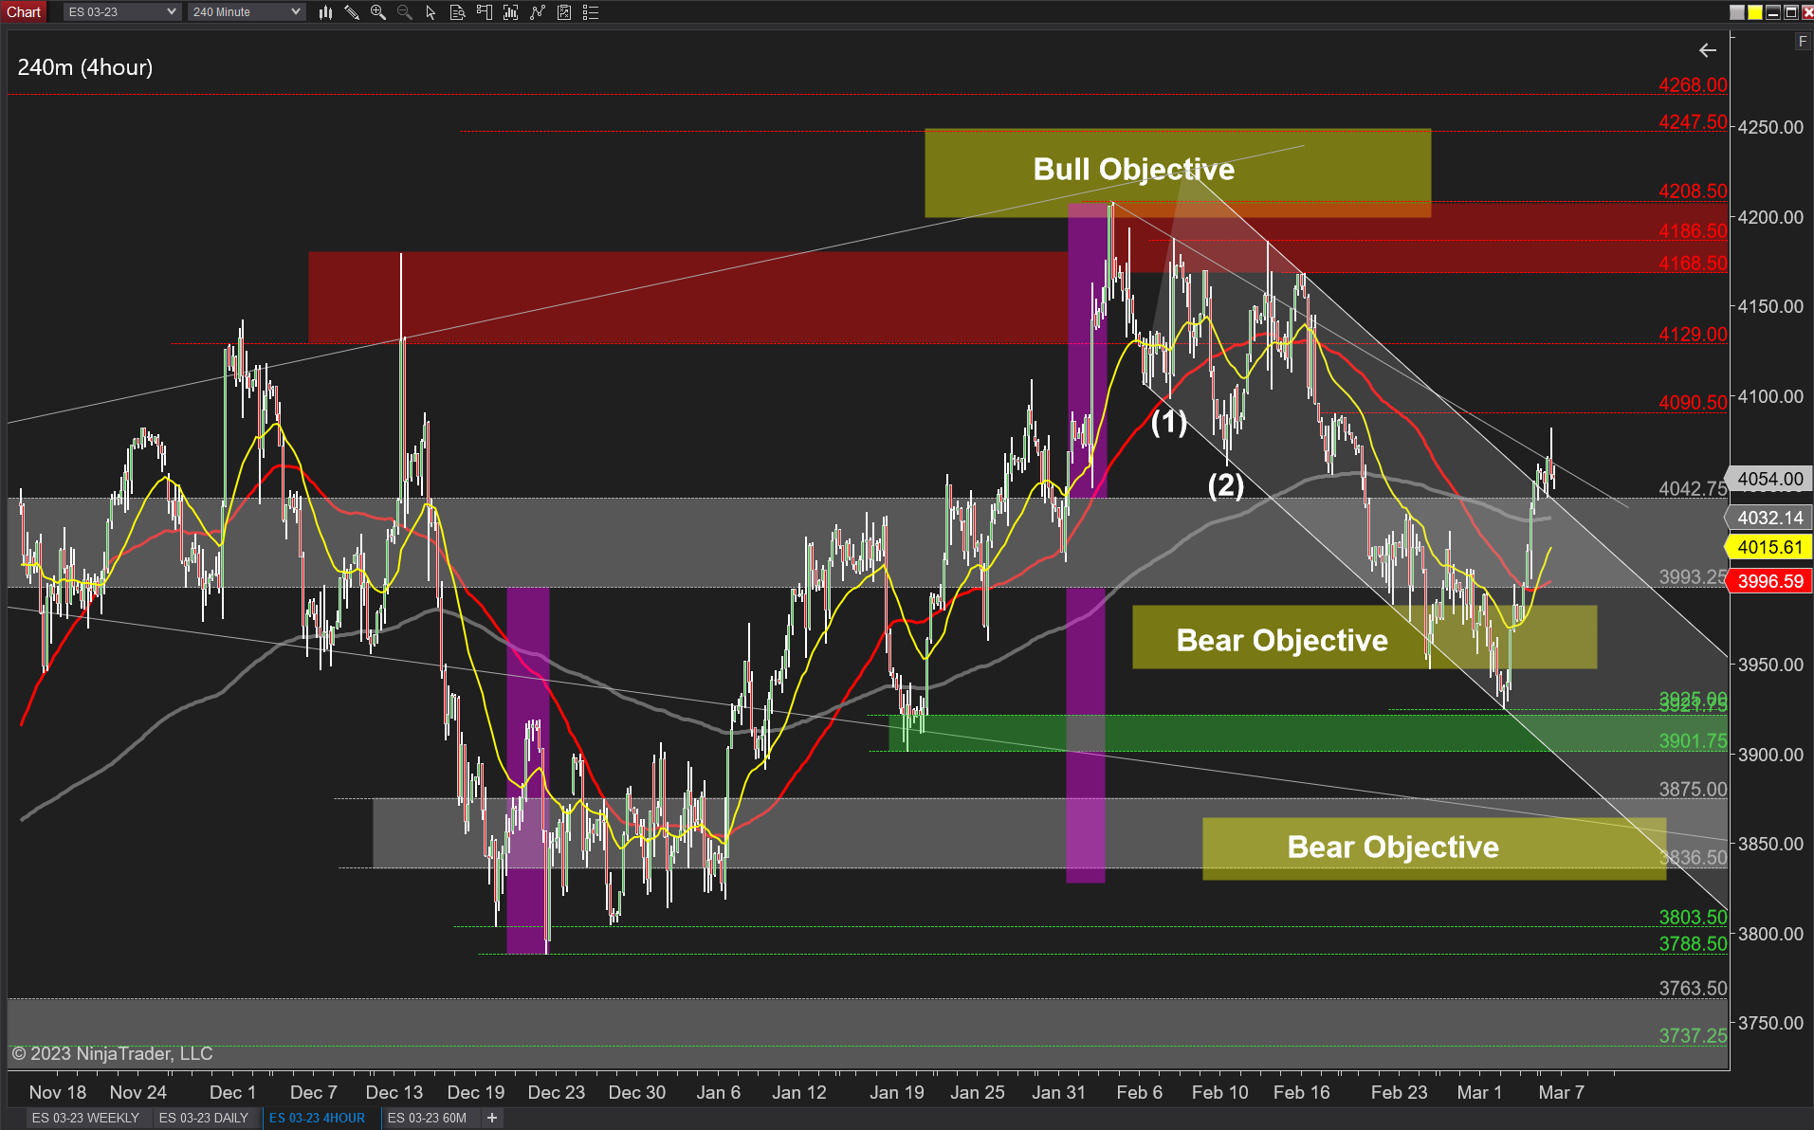1814x1130 pixels.
Task: Select the upper Bear Objective rectangle
Action: [1365, 637]
